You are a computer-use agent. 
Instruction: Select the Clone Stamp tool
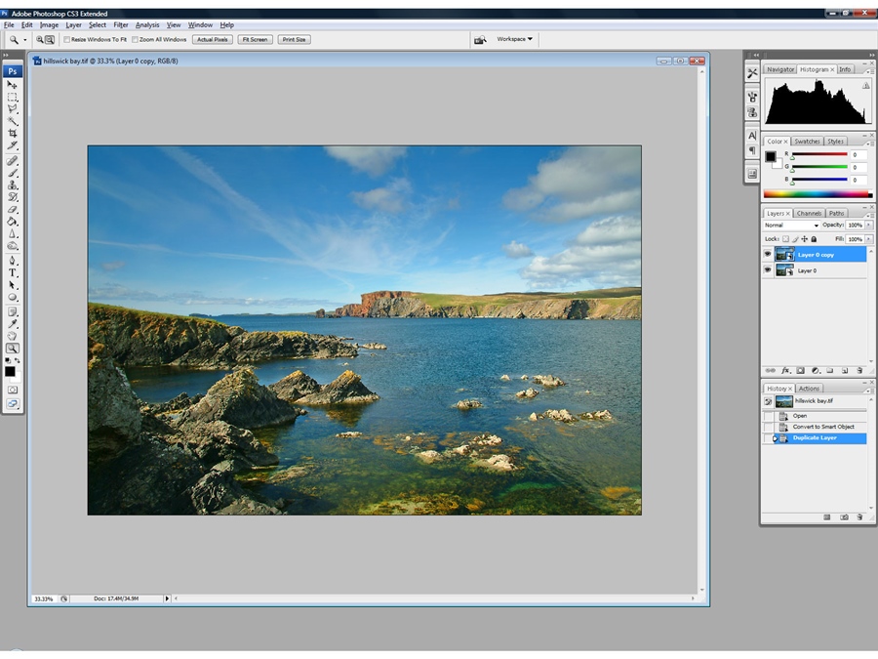point(13,185)
